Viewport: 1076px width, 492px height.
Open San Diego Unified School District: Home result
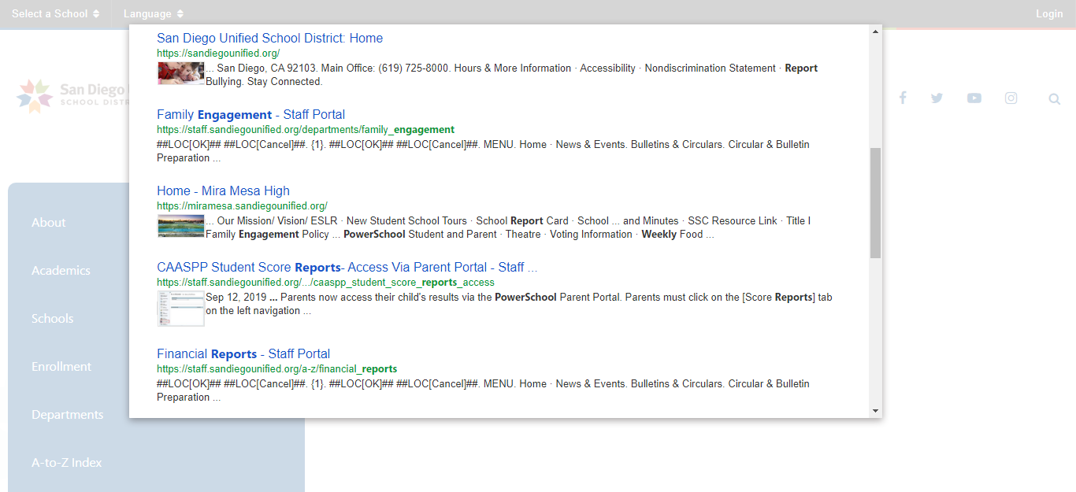(269, 38)
